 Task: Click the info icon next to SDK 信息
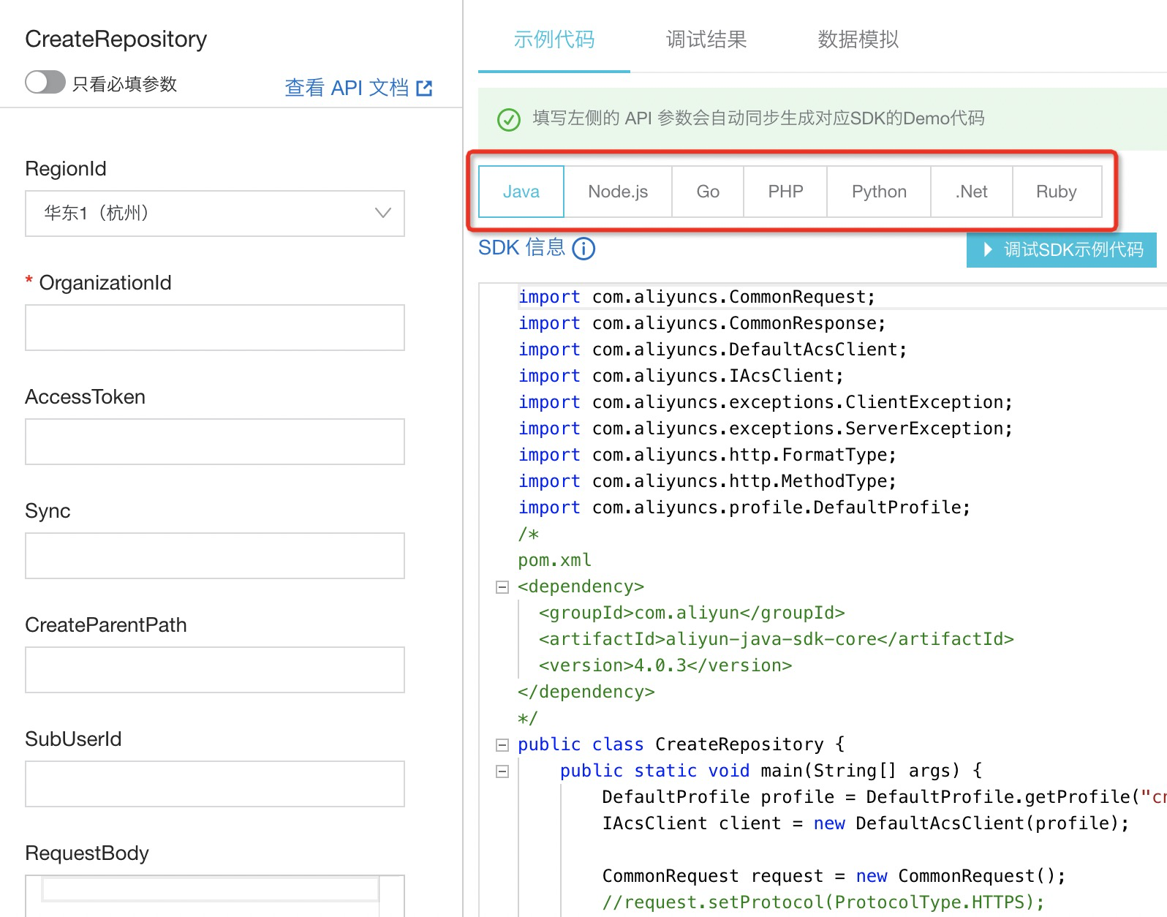pos(583,249)
